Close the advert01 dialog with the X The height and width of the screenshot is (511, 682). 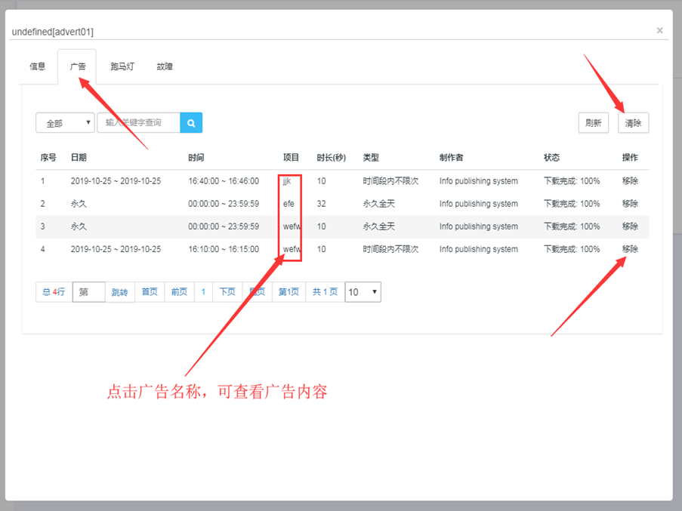659,31
